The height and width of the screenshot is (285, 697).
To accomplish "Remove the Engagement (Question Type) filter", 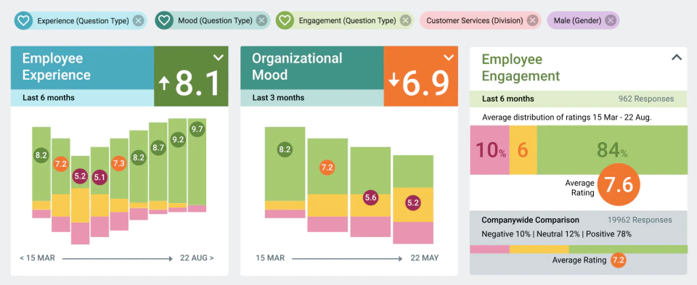I will click(x=405, y=20).
